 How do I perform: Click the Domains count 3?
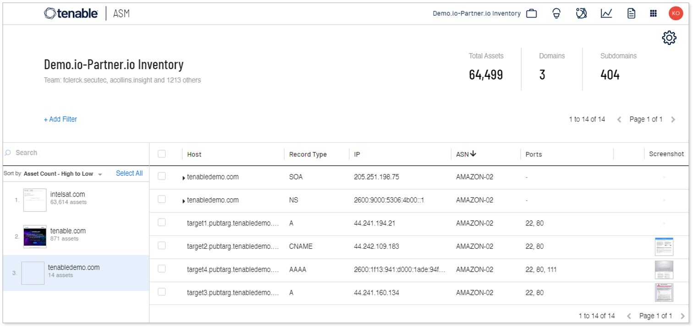[x=542, y=75]
